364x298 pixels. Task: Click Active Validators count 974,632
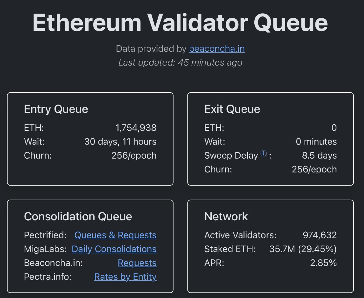click(x=319, y=235)
